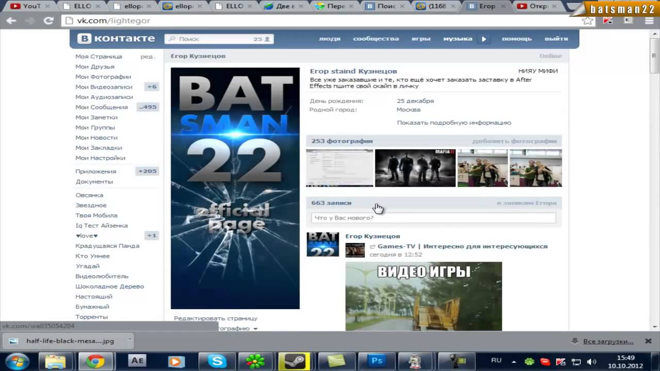Viewport: 660px width, 371px height.
Task: Reload the page with the refresh icon
Action: [x=48, y=21]
